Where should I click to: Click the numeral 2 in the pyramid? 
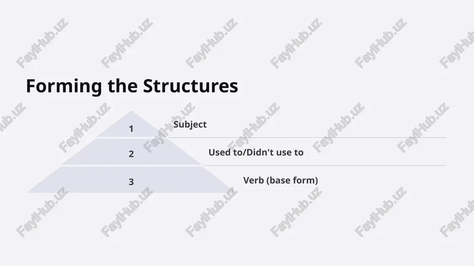pyautogui.click(x=131, y=154)
